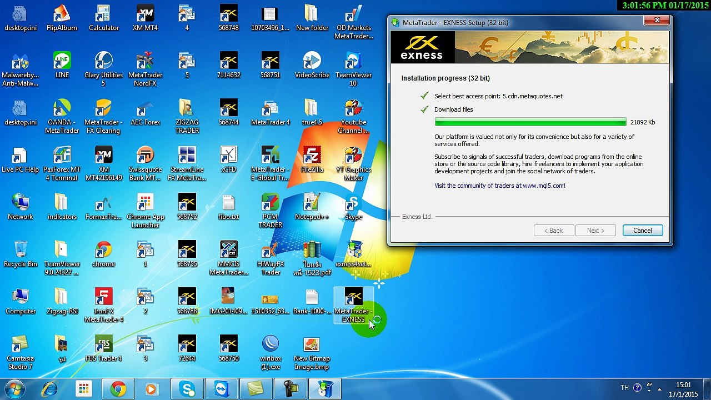
Task: Select the MetaTrader NordFX shortcut
Action: point(145,69)
